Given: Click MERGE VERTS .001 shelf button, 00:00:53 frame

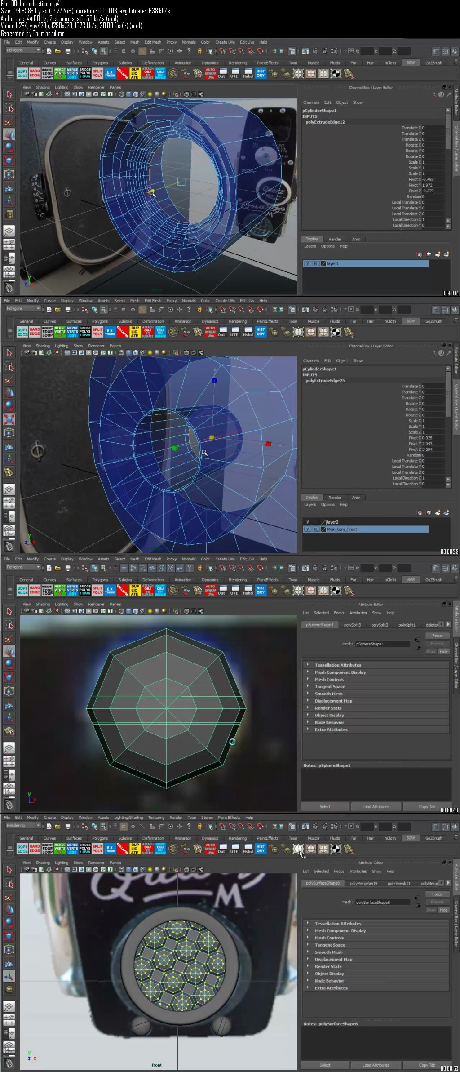Looking at the screenshot, I should tap(72, 849).
